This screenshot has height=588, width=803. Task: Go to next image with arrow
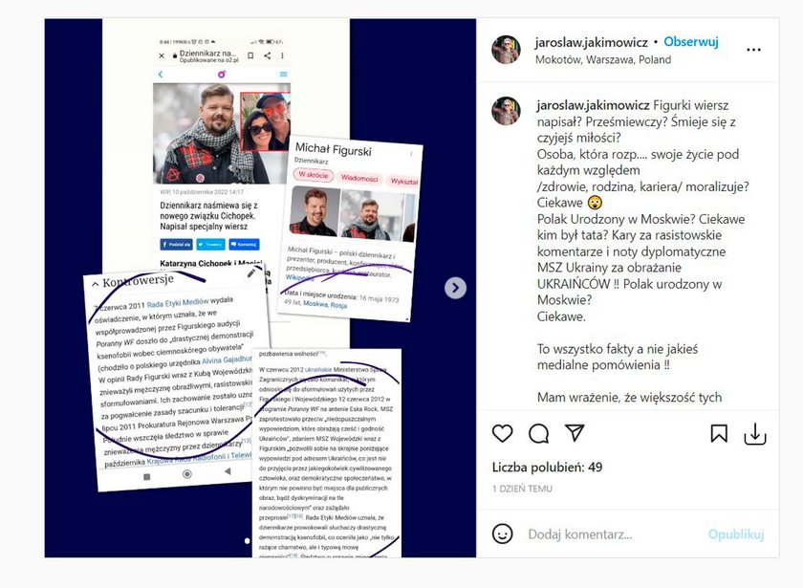coord(455,288)
